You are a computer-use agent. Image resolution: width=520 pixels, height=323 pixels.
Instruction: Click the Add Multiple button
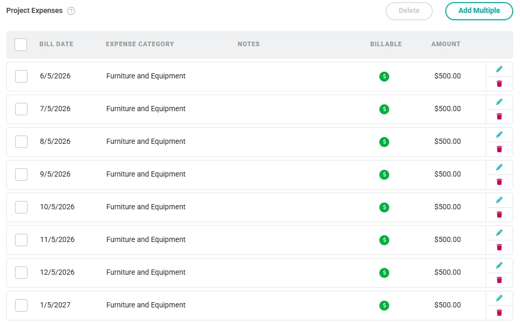(x=479, y=11)
